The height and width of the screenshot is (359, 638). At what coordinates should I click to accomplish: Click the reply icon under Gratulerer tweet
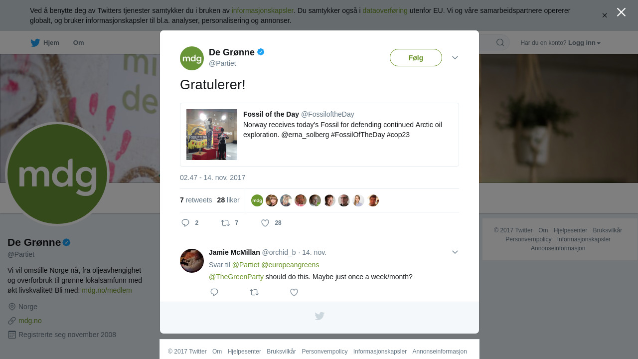185,223
